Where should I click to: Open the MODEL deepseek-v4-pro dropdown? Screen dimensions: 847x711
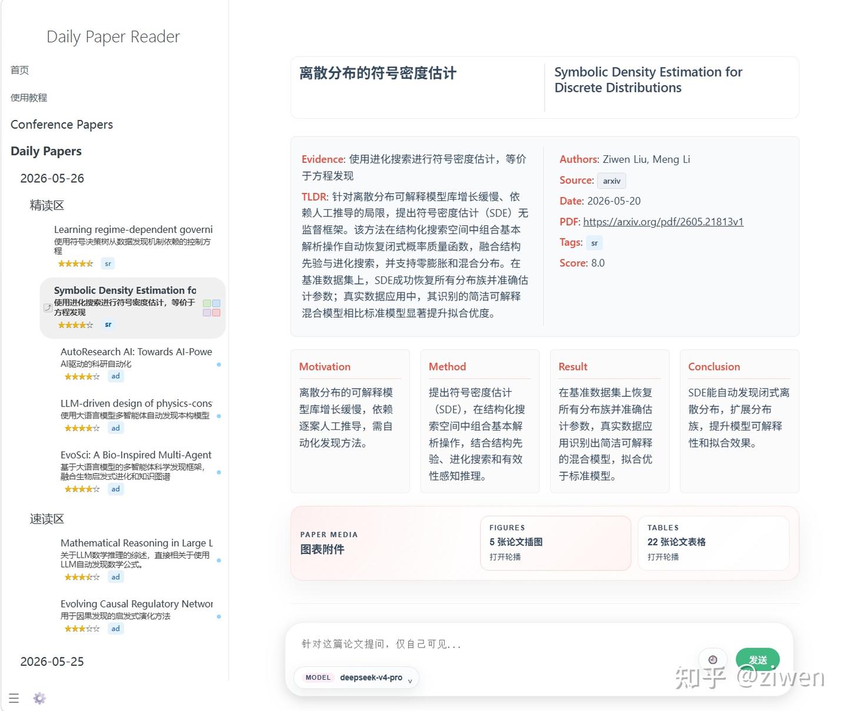(356, 677)
